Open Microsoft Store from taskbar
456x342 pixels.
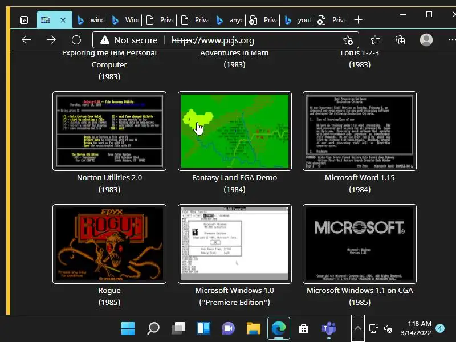pyautogui.click(x=304, y=329)
